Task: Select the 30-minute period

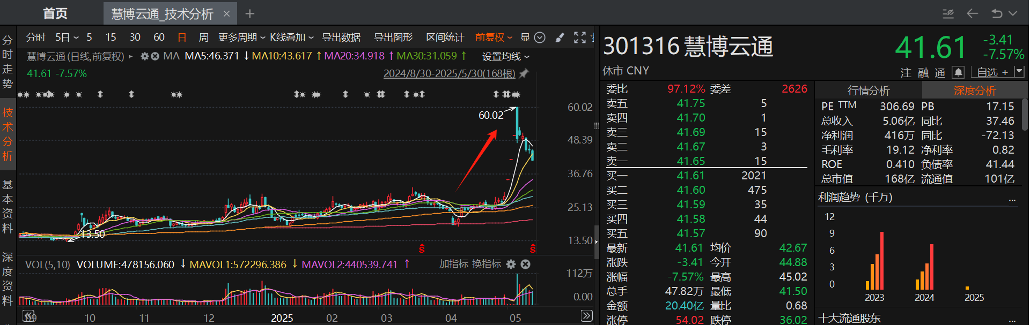Action: click(x=135, y=37)
